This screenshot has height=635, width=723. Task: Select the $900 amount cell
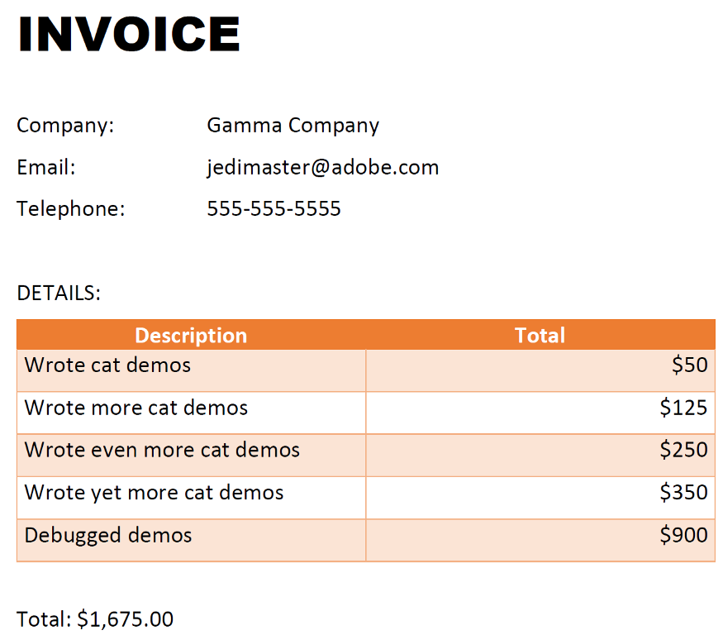683,536
